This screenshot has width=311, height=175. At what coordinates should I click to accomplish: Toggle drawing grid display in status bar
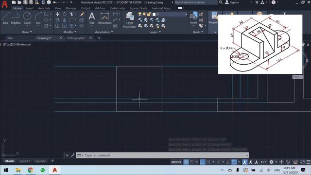pos(186,162)
